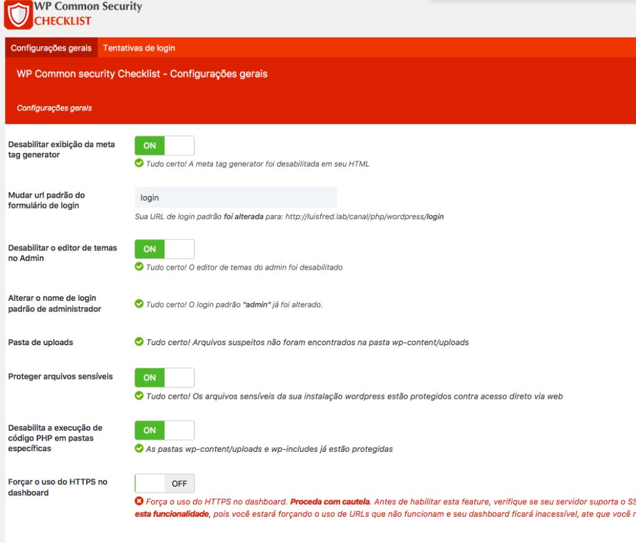Toggle the Proteger arquivos sensíveis switch

(165, 378)
